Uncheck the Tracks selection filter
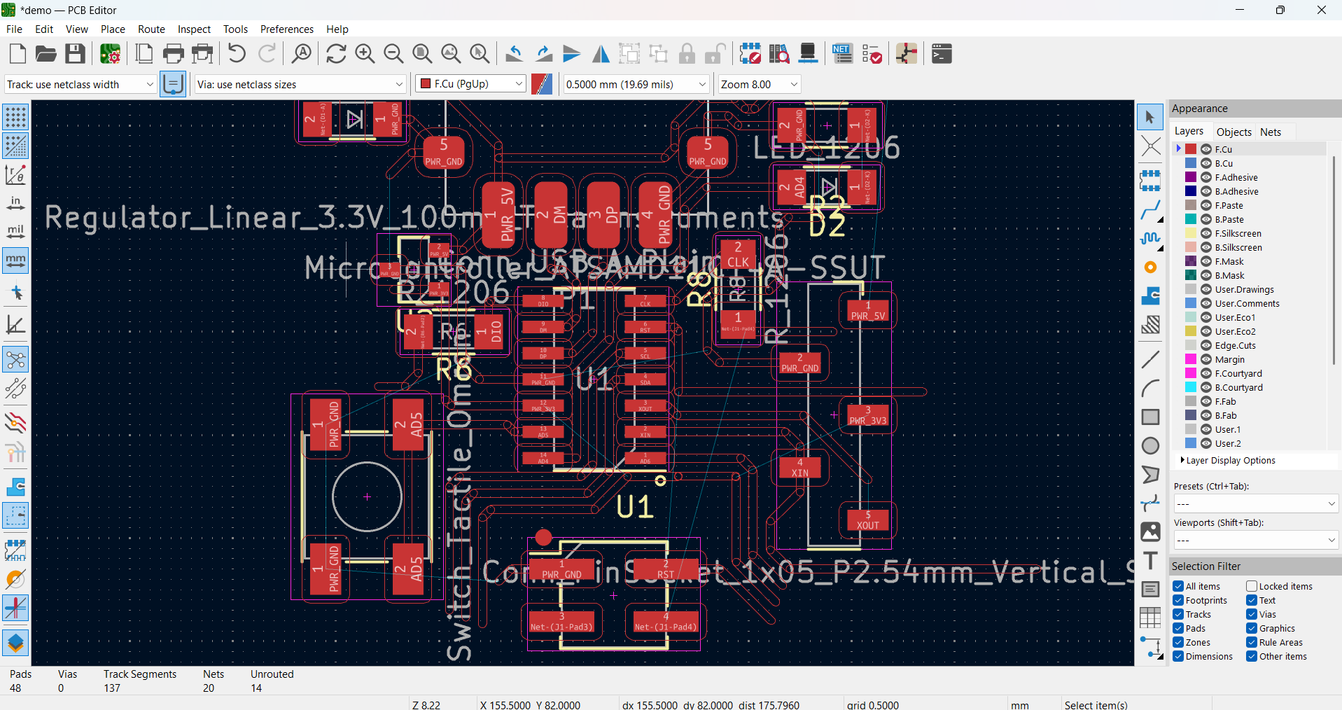1342x710 pixels. [x=1178, y=614]
